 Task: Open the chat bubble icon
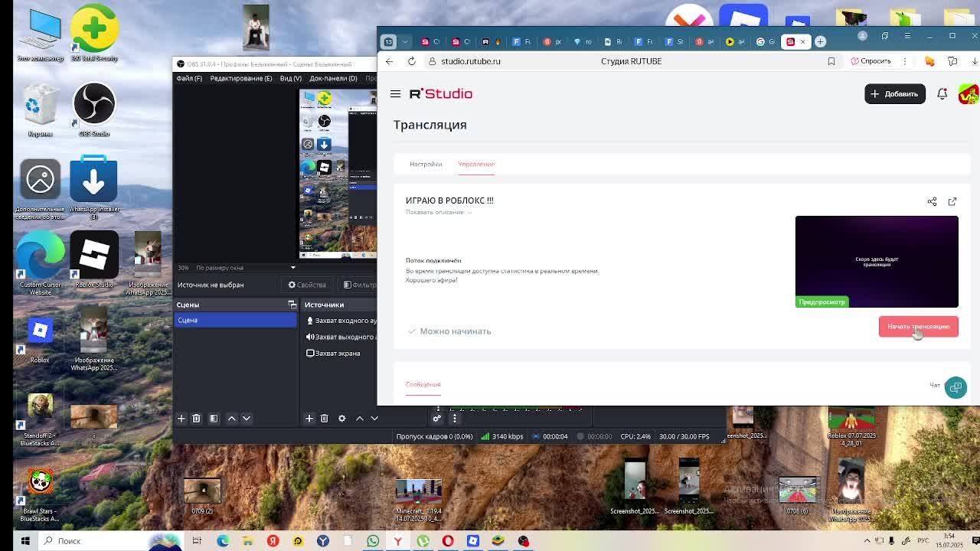(x=955, y=387)
